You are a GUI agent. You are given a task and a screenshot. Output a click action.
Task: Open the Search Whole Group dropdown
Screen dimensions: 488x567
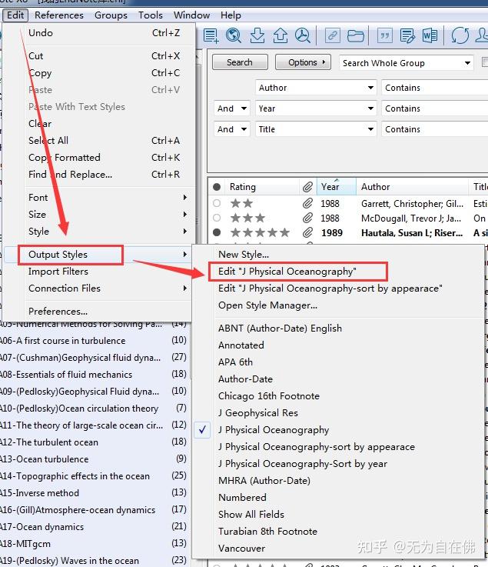[x=467, y=63]
